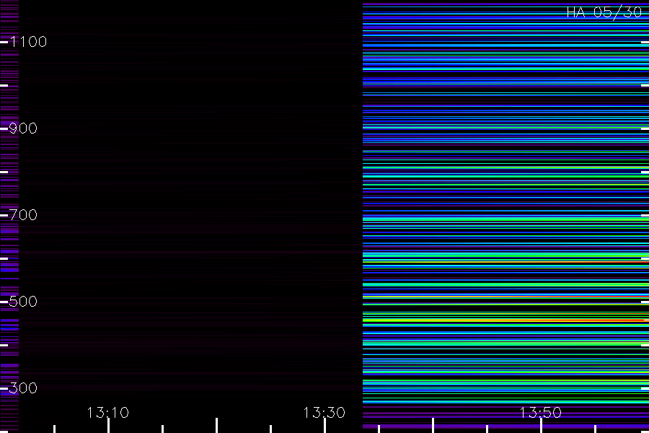Screen dimensions: 649x433
Task: Click the time tick mark below 13:30
Action: (x=324, y=426)
